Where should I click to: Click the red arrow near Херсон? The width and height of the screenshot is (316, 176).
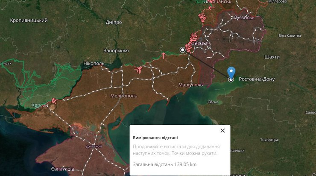[54, 100]
